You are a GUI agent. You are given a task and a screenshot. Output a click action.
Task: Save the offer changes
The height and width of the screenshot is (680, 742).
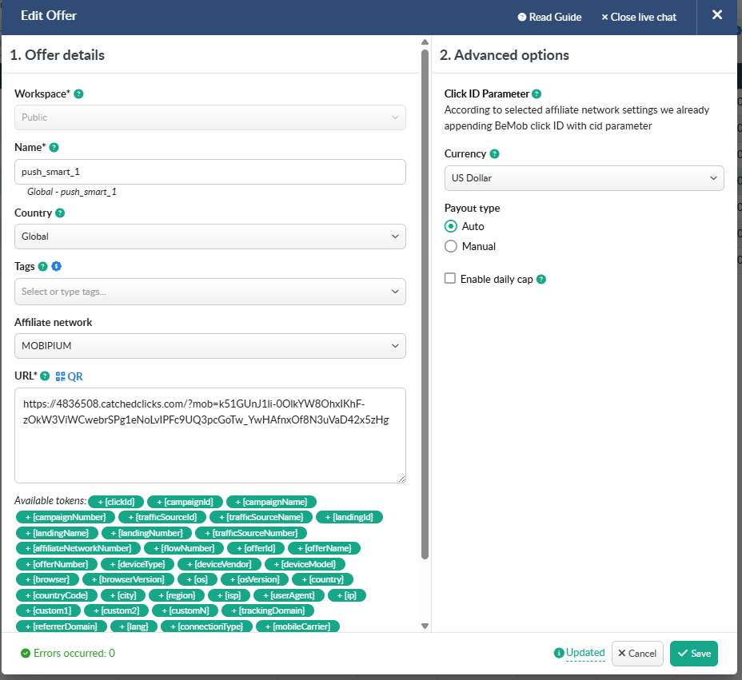coord(693,653)
